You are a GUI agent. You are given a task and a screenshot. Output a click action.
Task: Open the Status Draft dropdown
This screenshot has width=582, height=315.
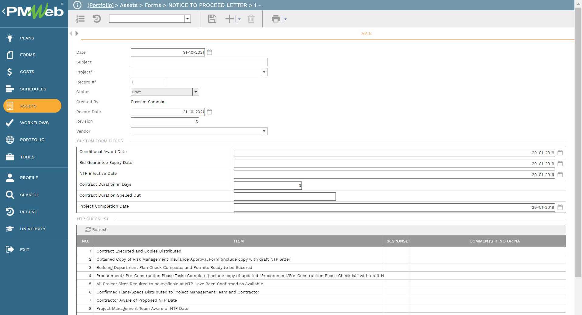[x=195, y=92]
